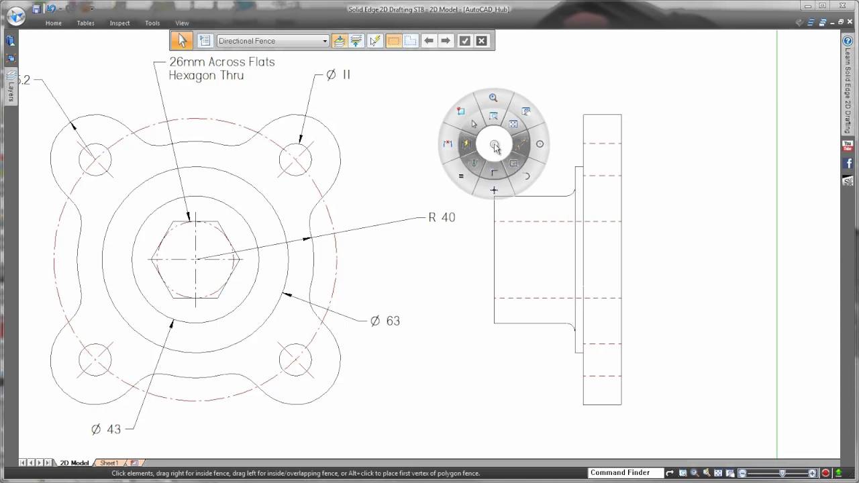Click Zoom magnifier icon in status bar
The height and width of the screenshot is (483, 859).
(x=695, y=473)
